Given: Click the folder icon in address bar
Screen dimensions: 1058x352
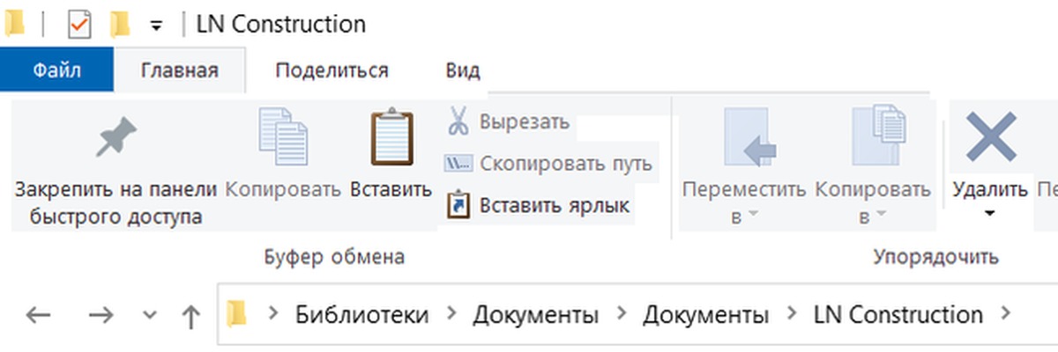Looking at the screenshot, I should tap(236, 314).
